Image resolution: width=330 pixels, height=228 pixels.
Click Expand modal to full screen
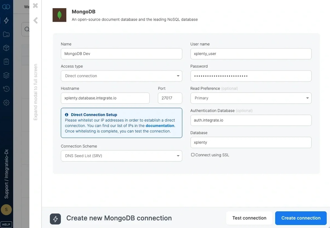coord(35,91)
